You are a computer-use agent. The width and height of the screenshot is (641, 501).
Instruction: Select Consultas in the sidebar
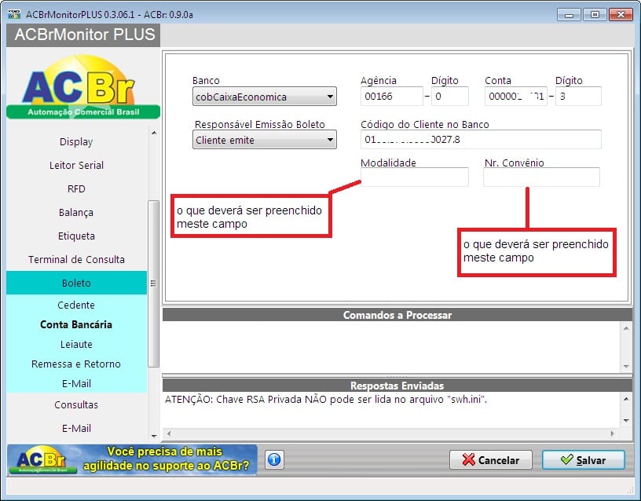(76, 404)
